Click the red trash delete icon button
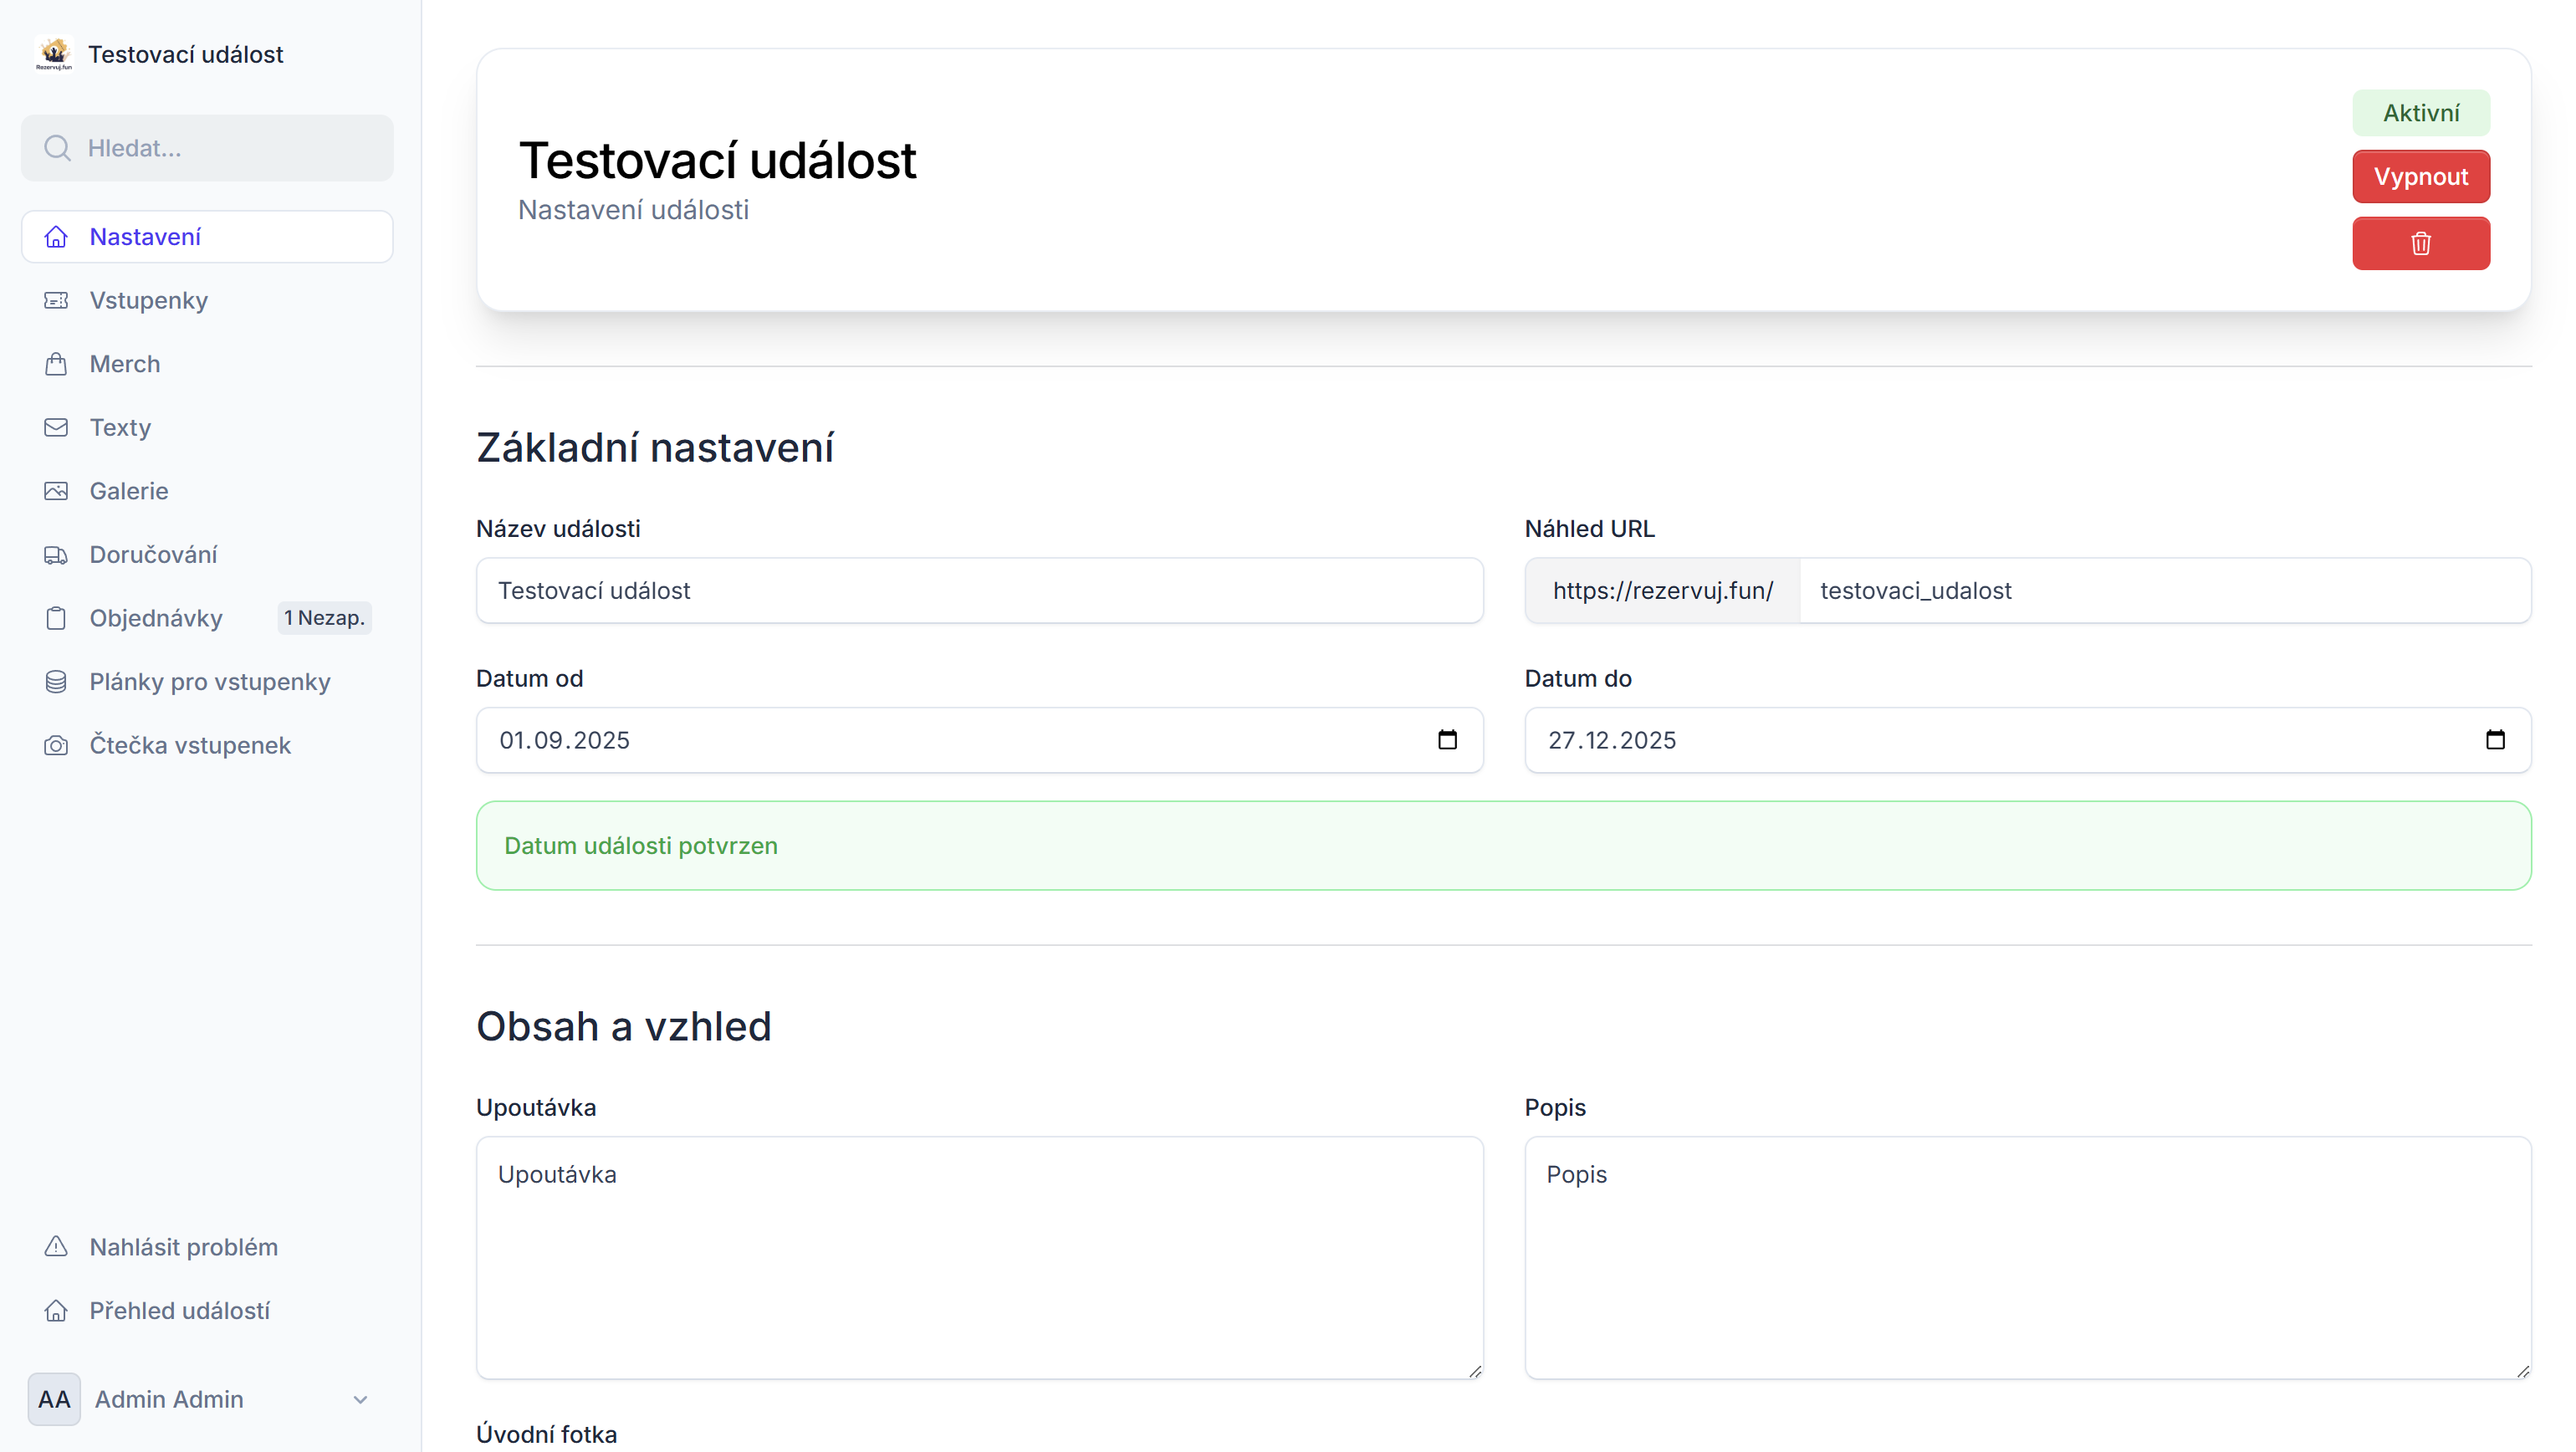Screen dimensions: 2576x1452 point(2420,243)
